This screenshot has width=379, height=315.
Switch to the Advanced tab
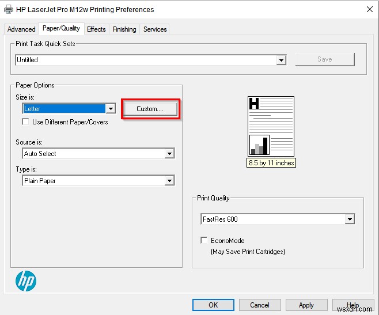click(x=21, y=29)
